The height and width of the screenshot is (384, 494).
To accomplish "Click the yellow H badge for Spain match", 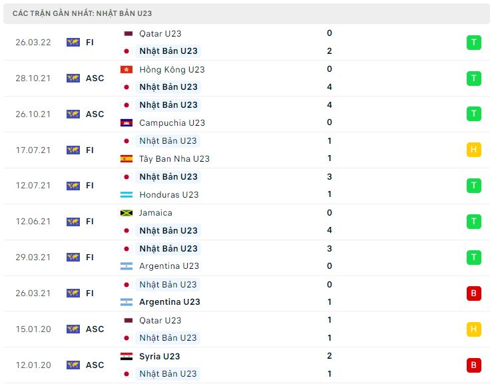I will point(473,150).
